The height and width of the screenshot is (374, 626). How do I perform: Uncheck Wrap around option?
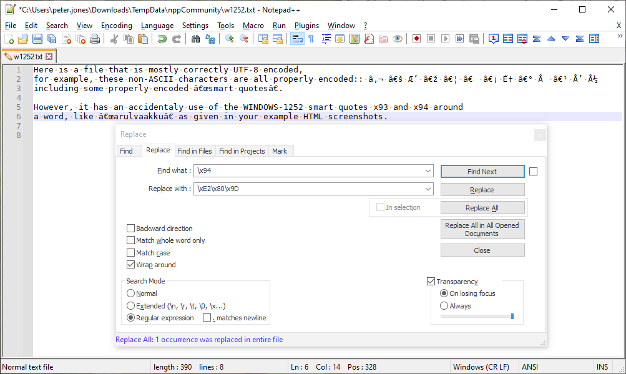[x=130, y=265]
